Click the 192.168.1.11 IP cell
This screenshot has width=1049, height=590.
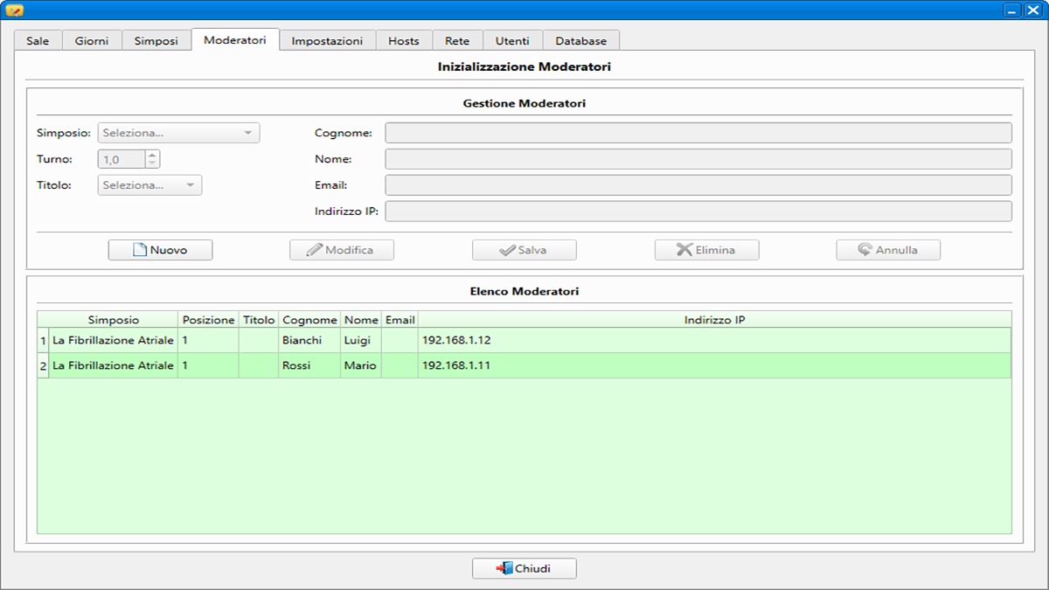(714, 365)
